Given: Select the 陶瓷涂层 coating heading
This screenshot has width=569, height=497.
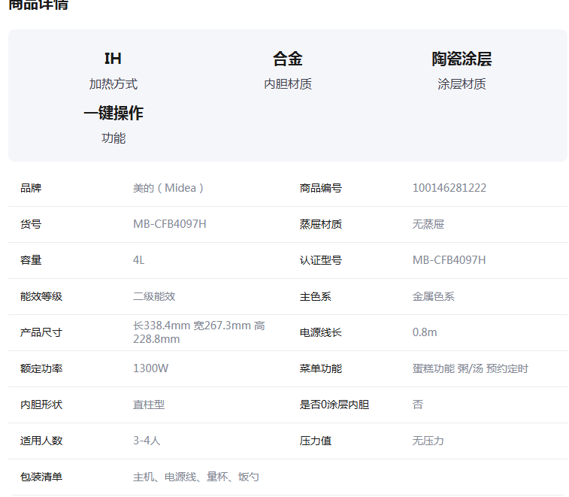Looking at the screenshot, I should [x=462, y=59].
